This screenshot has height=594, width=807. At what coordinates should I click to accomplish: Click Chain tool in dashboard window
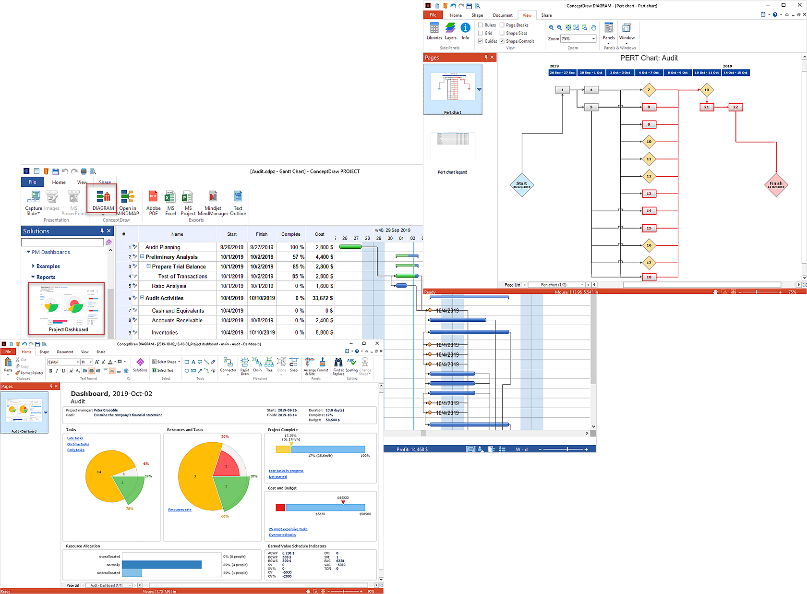coord(257,364)
